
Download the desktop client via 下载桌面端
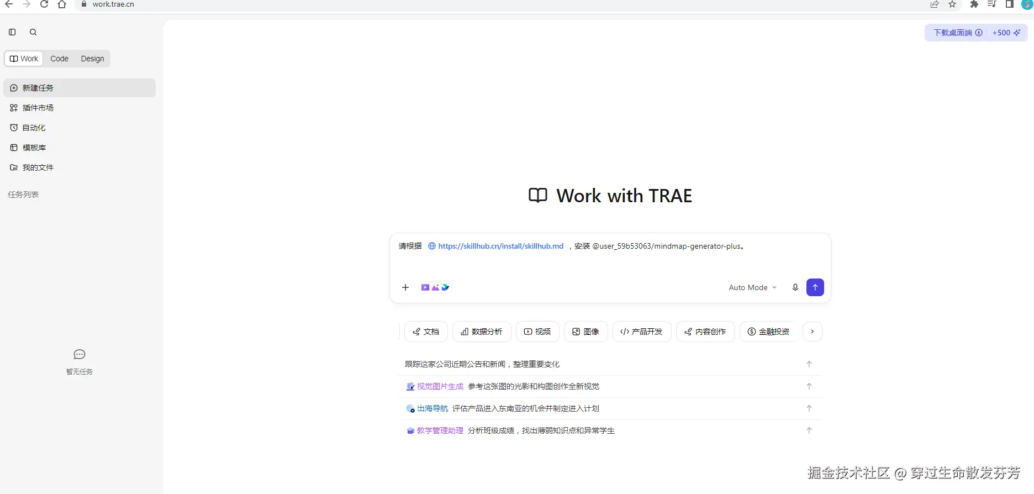point(958,33)
